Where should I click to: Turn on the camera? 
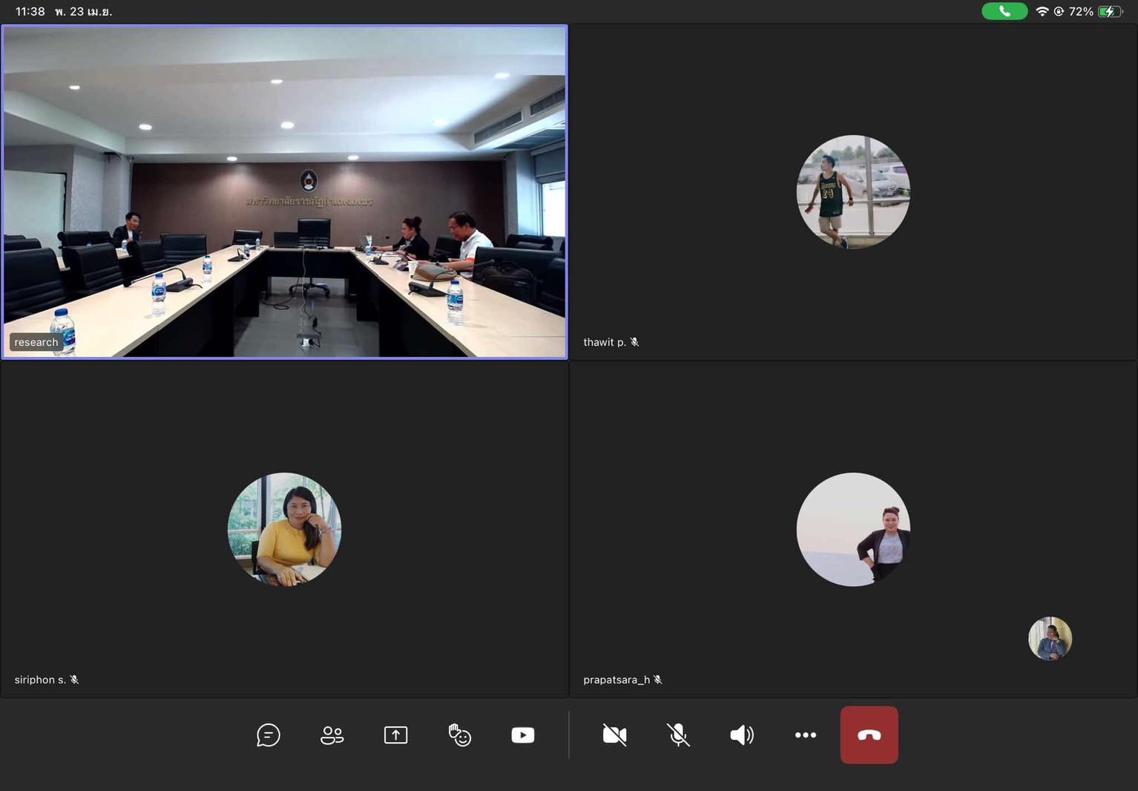[x=614, y=735]
